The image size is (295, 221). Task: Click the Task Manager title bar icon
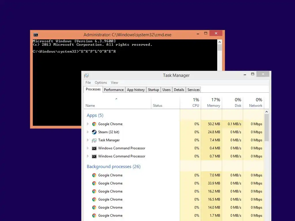86,75
